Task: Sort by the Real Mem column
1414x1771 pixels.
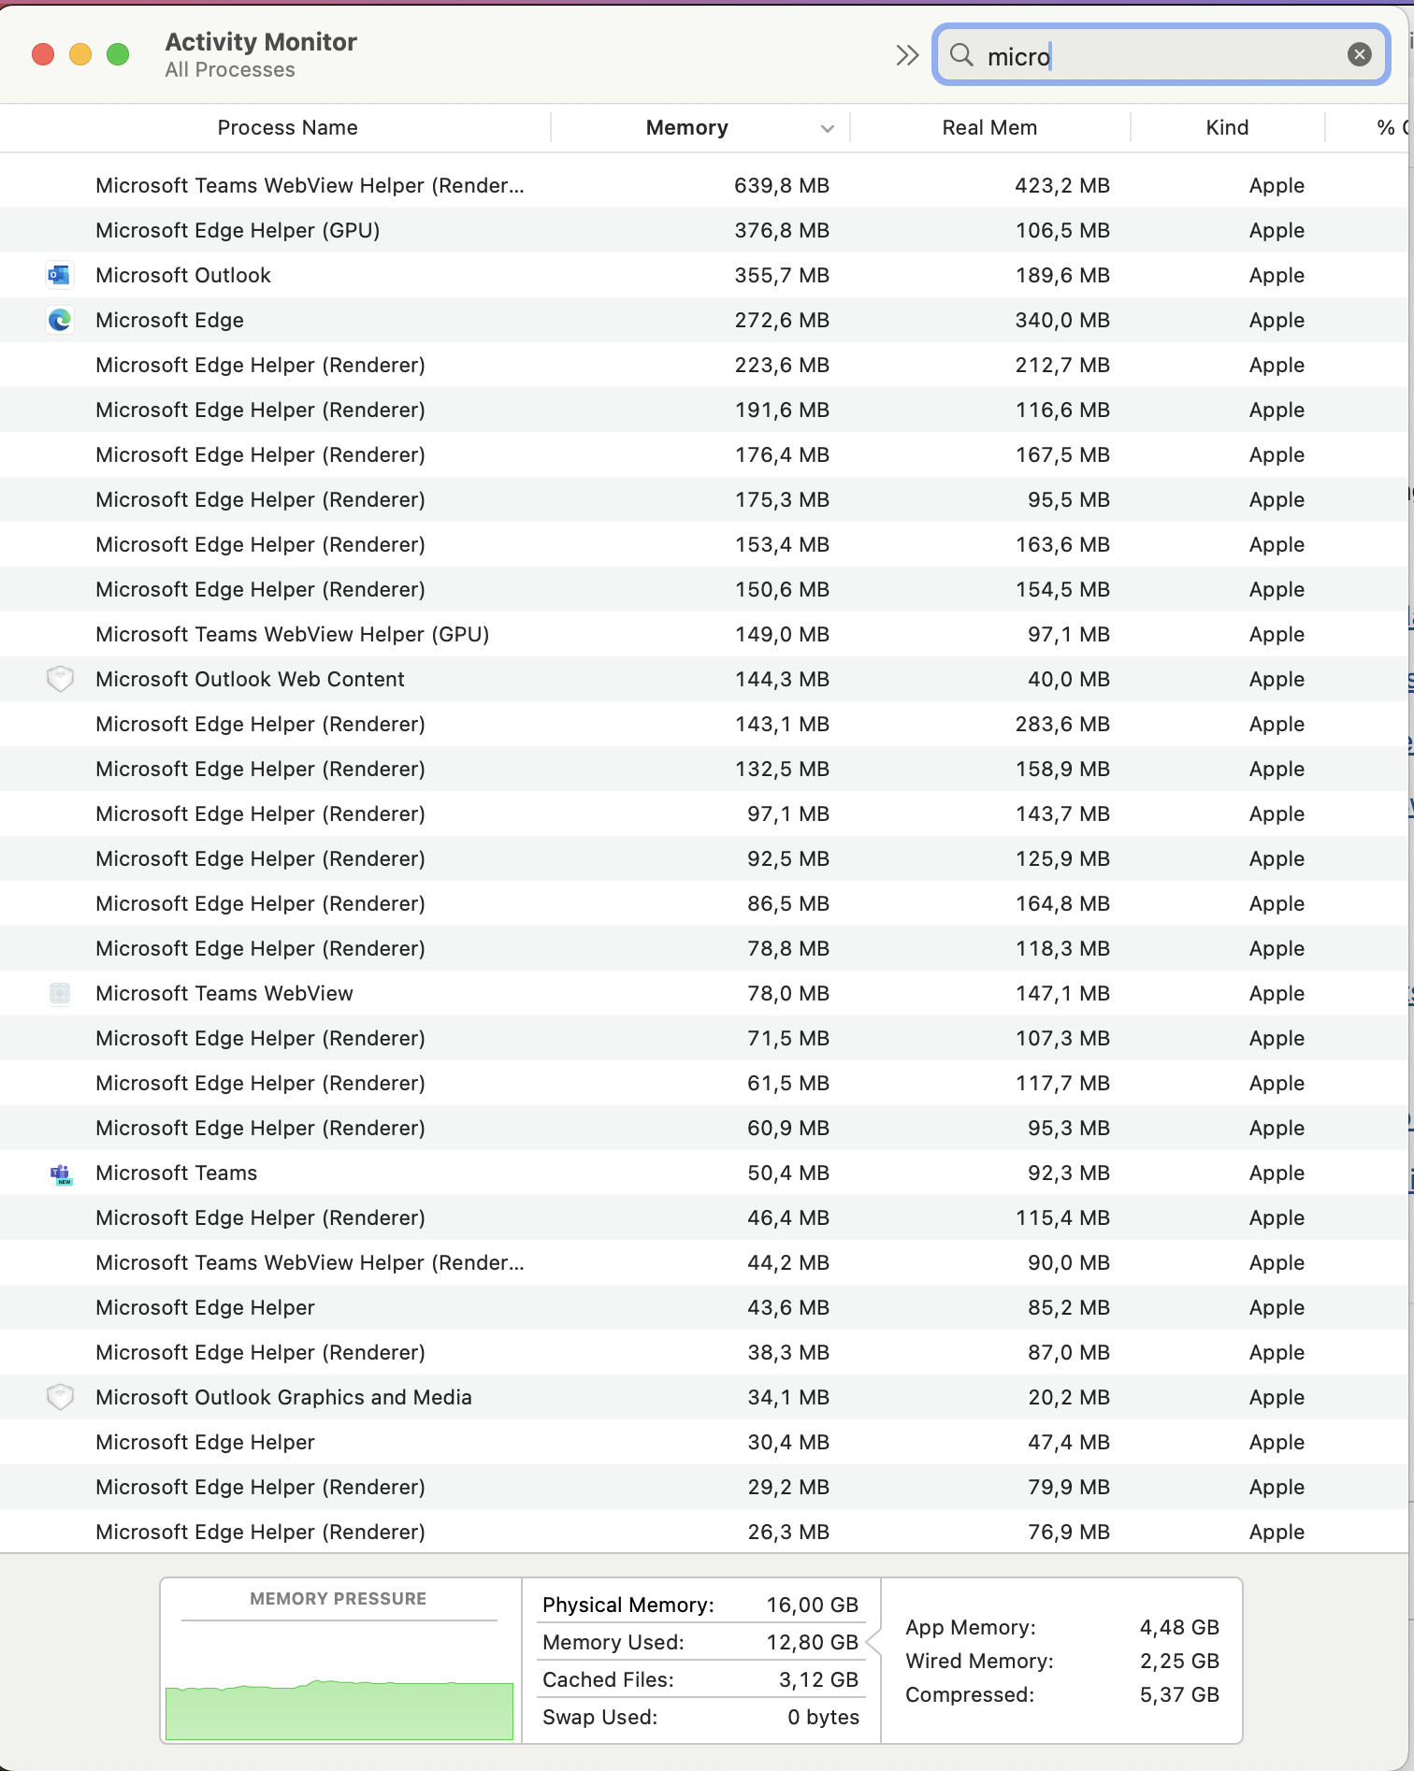Action: click(x=989, y=127)
